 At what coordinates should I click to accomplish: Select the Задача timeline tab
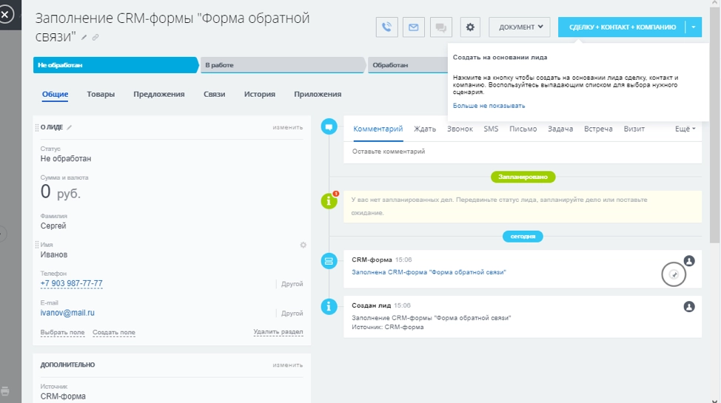[560, 129]
